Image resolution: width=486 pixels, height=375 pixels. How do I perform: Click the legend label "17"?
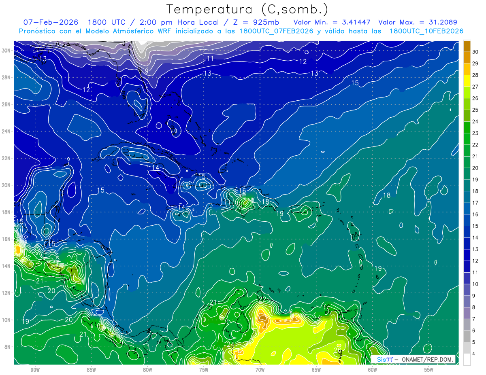(x=475, y=203)
